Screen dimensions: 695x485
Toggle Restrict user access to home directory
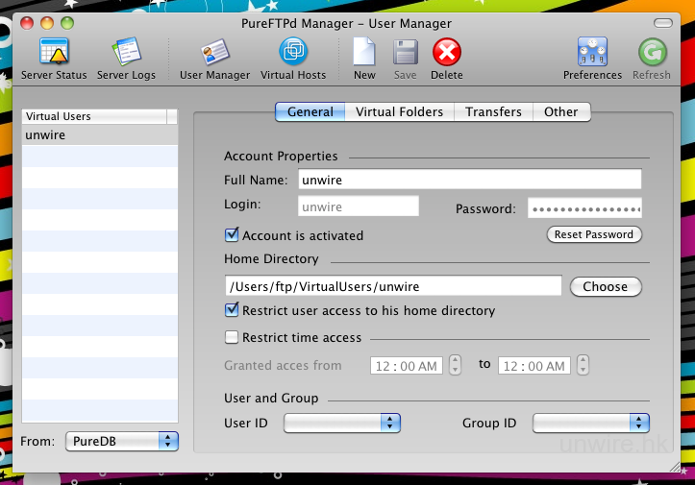point(232,310)
